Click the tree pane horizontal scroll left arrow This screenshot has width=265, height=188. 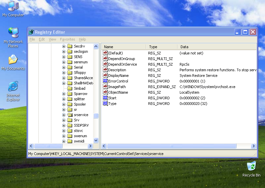pyautogui.click(x=31, y=146)
